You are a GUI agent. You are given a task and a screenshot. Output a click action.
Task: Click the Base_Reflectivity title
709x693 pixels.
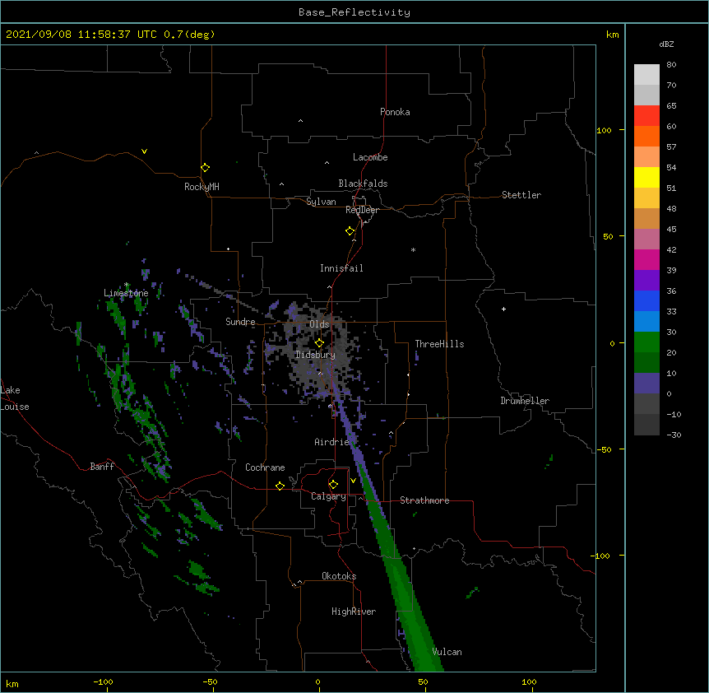pyautogui.click(x=354, y=12)
